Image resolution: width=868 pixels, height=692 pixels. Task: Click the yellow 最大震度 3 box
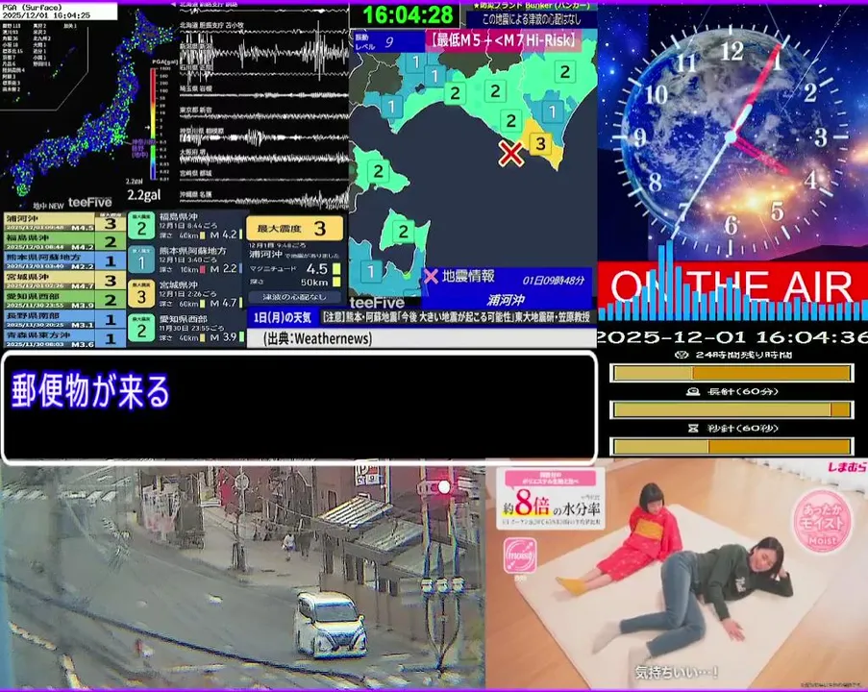click(294, 228)
